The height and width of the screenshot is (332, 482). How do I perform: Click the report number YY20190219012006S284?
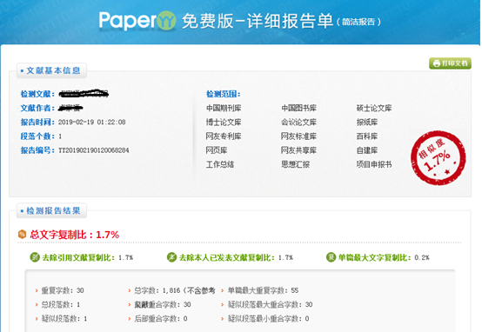(94, 150)
